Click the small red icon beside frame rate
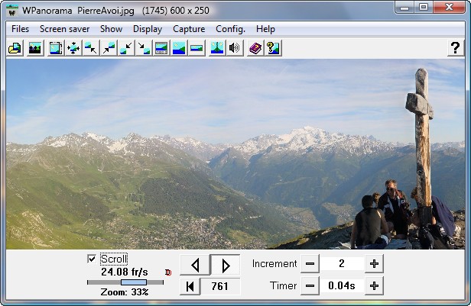 (168, 272)
